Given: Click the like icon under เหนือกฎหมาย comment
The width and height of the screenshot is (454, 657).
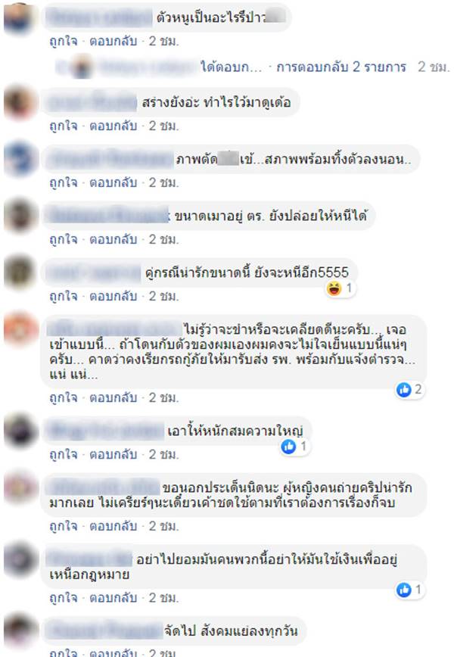Looking at the screenshot, I should pyautogui.click(x=404, y=590).
